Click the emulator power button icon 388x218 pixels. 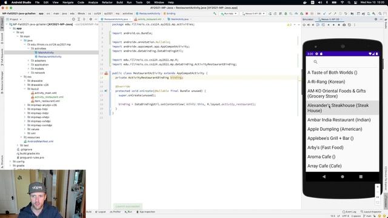click(x=304, y=25)
